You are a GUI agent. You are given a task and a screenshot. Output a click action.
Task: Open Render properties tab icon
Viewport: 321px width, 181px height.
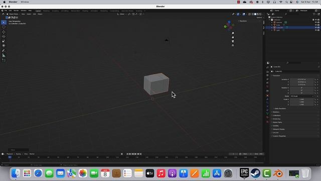tap(267, 72)
